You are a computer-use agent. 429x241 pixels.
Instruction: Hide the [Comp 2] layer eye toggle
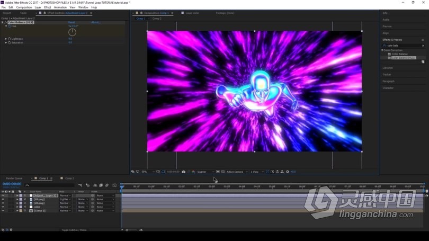(3, 211)
